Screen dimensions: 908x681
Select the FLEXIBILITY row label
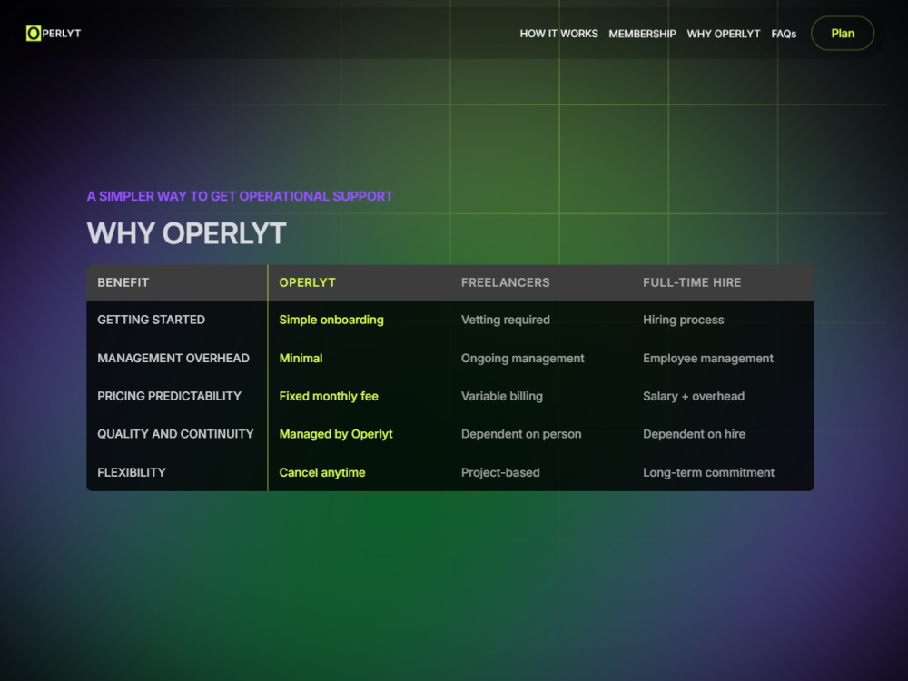(132, 472)
